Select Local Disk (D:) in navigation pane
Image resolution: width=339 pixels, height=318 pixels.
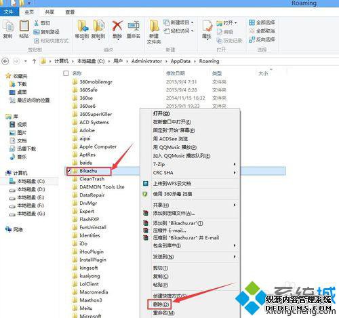click(31, 189)
